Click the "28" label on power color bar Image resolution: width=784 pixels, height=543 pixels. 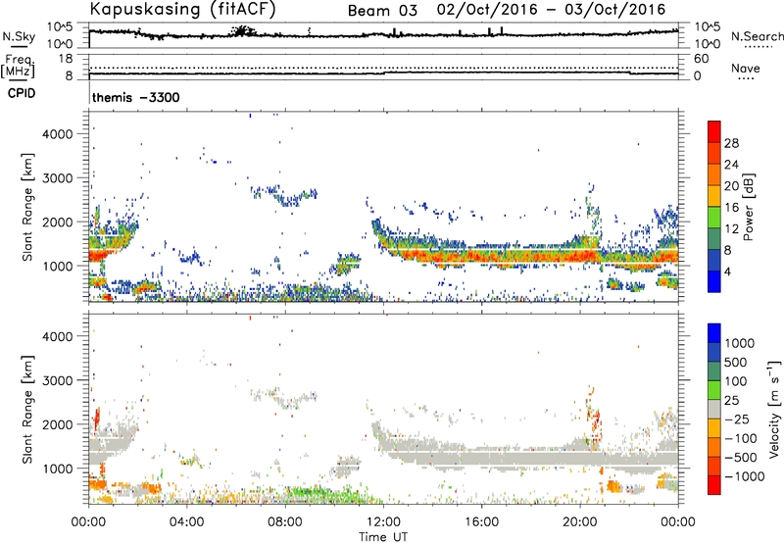coord(731,143)
